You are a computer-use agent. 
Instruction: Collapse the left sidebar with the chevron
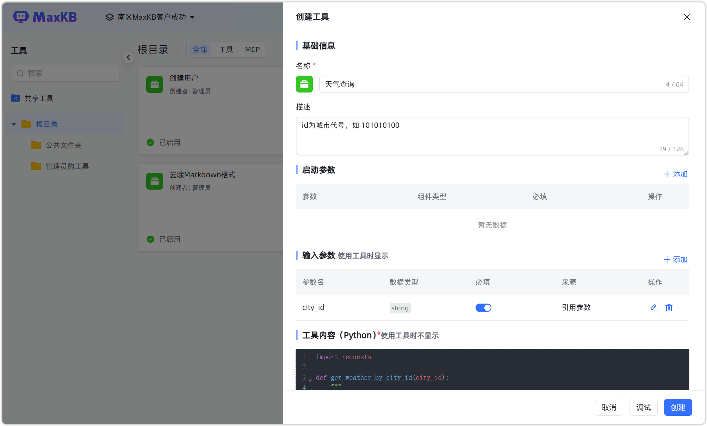click(x=129, y=57)
